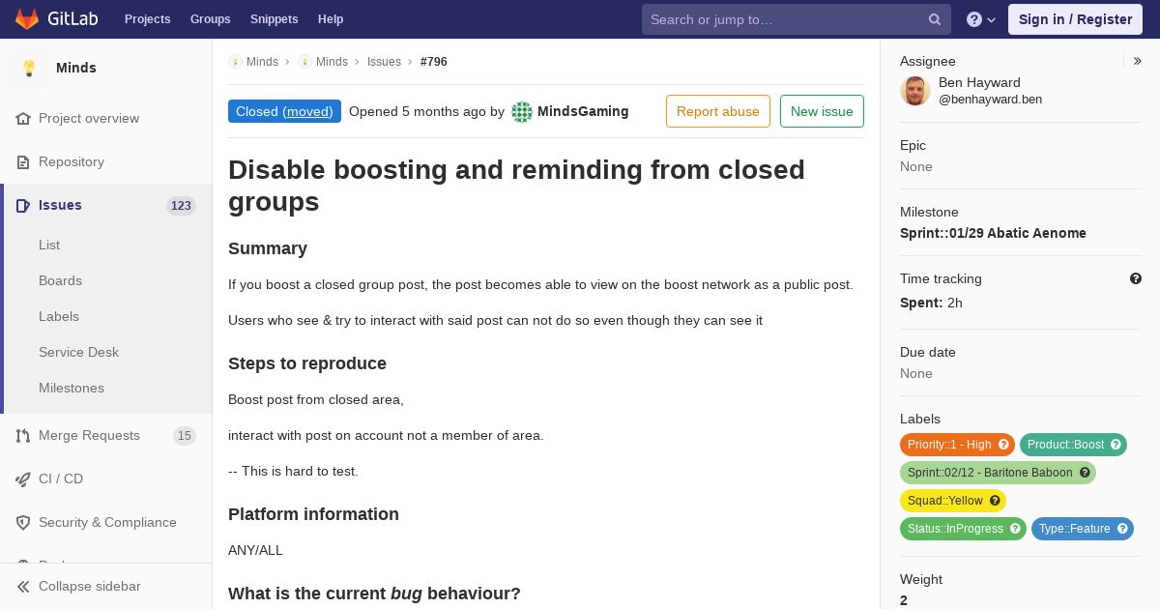Viewport: 1160px width, 609px height.
Task: Click help icon on Product::Boost label
Action: [x=1116, y=445]
